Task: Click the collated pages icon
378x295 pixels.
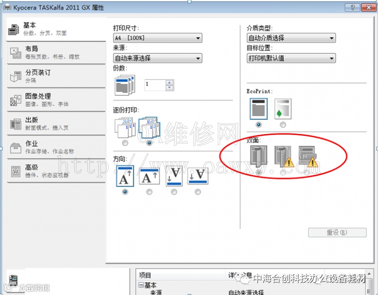Action: coord(149,127)
